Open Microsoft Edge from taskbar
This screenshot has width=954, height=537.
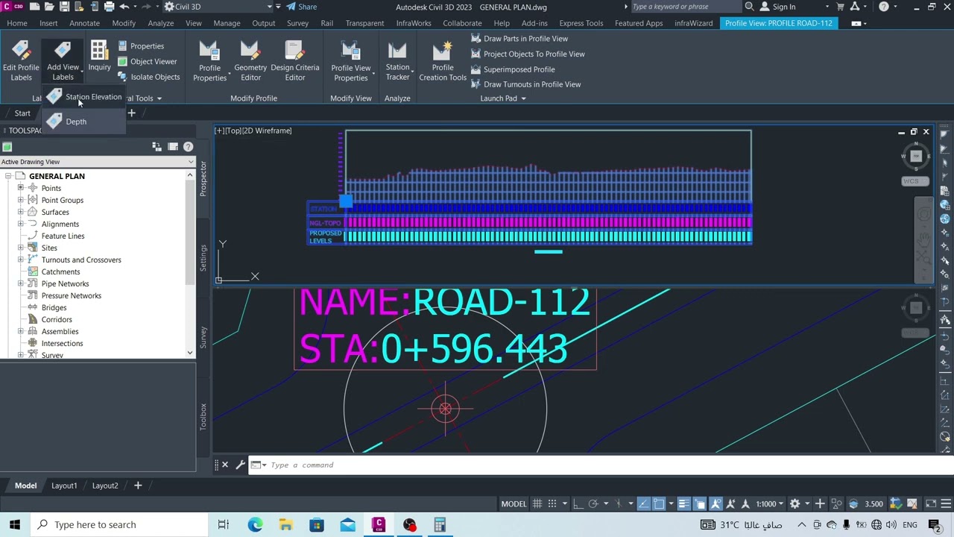click(255, 524)
